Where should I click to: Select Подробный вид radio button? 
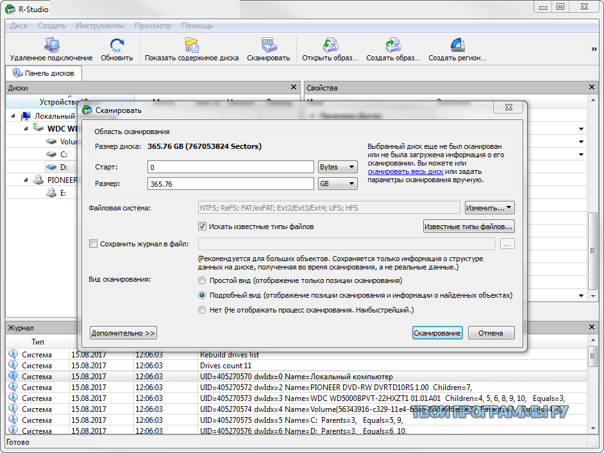coord(202,295)
